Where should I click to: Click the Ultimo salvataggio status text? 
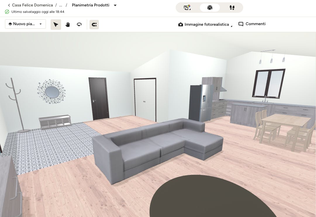(x=38, y=12)
